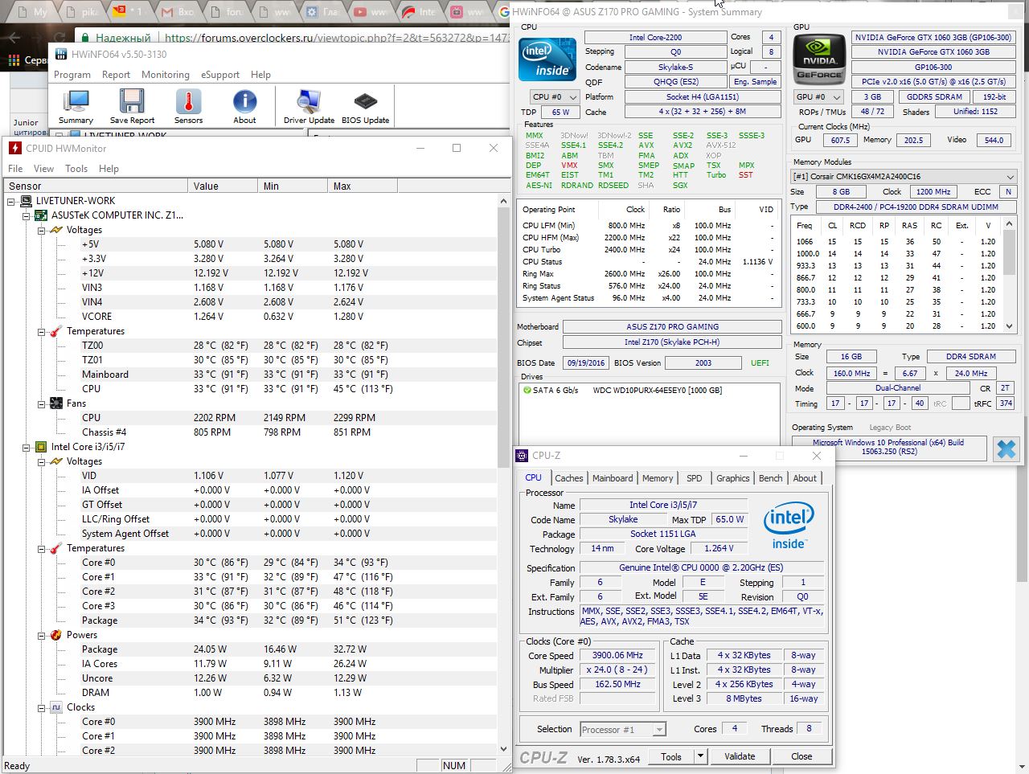Open the CPU-Z Tools dropdown arrow

[700, 756]
